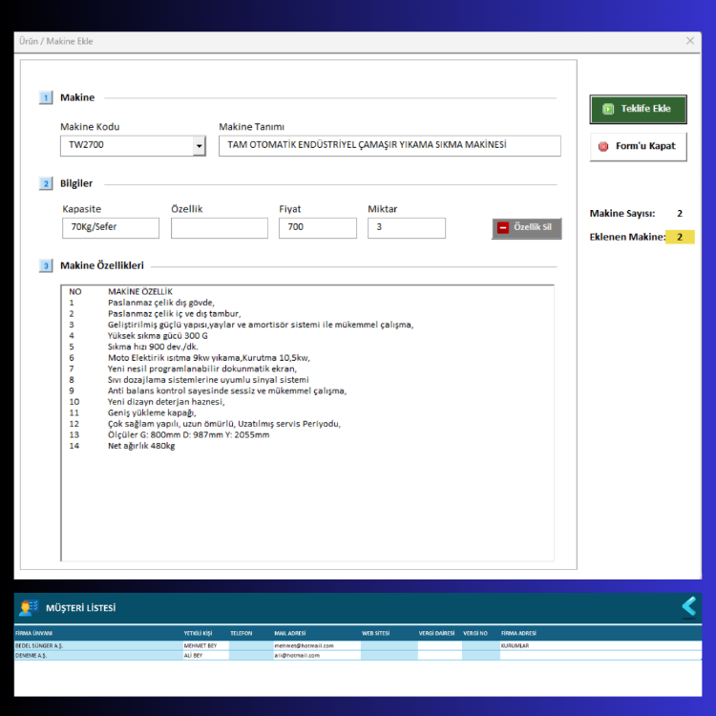This screenshot has width=716, height=716.
Task: Select row 'Yeni dizayn deterjan haznesi,'
Action: pos(306,402)
